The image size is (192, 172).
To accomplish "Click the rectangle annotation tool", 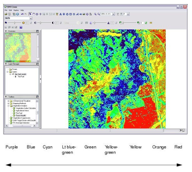I will click(71, 14).
